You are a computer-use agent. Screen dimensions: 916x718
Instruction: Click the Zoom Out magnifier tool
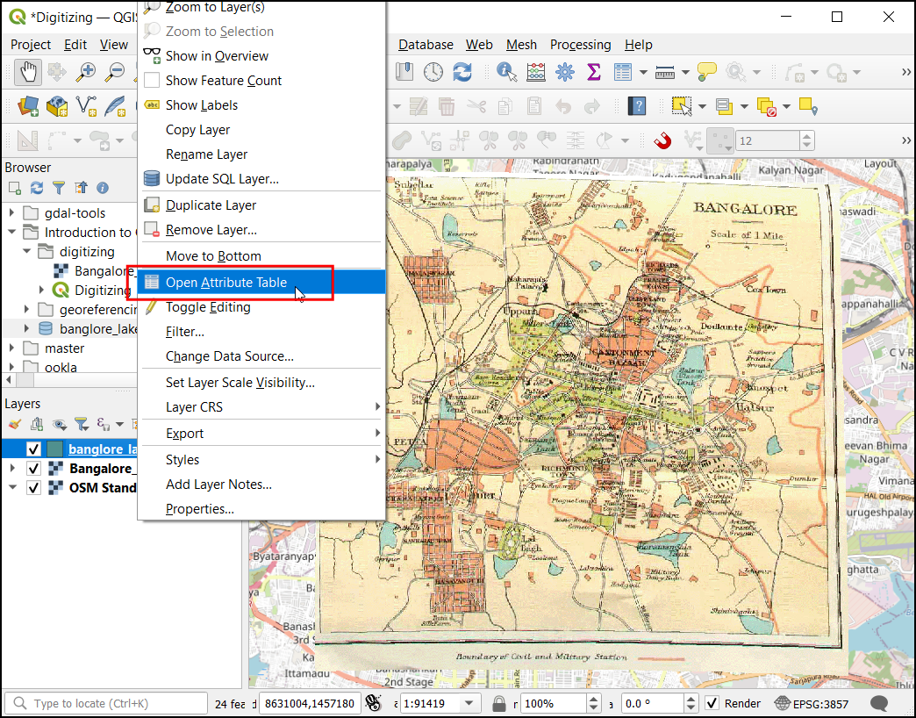tap(115, 73)
